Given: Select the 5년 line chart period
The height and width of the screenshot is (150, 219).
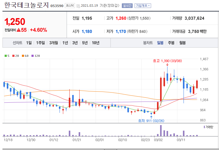Looking at the screenshot, I should coord(85,43).
